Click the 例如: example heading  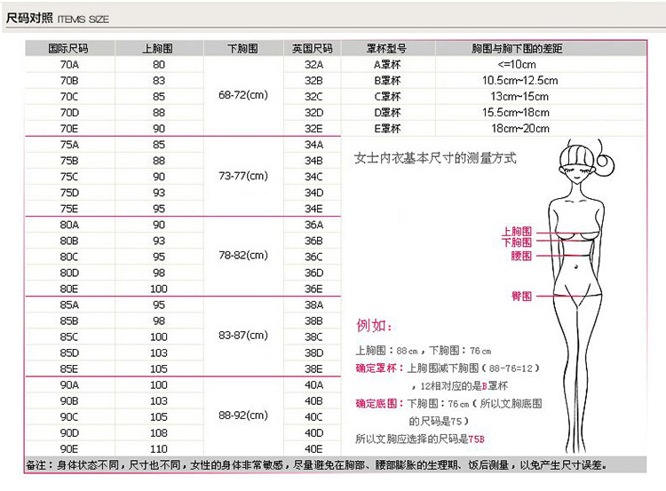point(374,324)
